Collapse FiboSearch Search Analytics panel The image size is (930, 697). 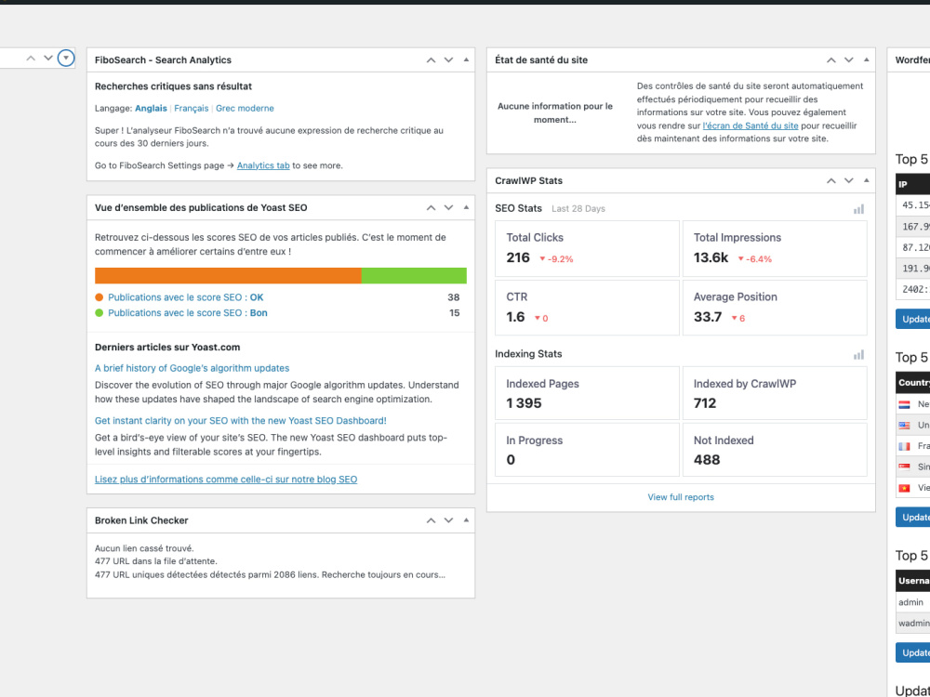466,59
